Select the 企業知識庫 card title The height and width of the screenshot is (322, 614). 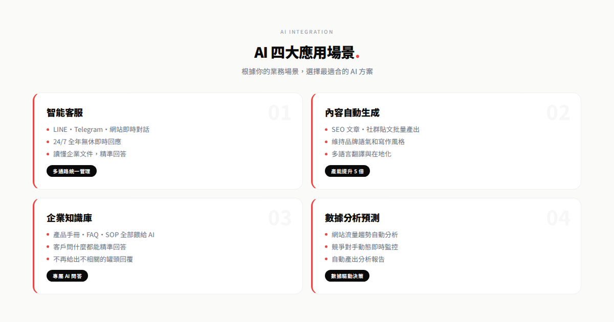pyautogui.click(x=69, y=218)
